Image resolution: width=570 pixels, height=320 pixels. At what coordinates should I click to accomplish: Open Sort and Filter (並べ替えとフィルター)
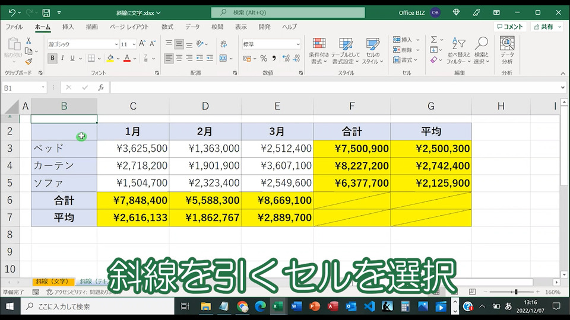458,51
